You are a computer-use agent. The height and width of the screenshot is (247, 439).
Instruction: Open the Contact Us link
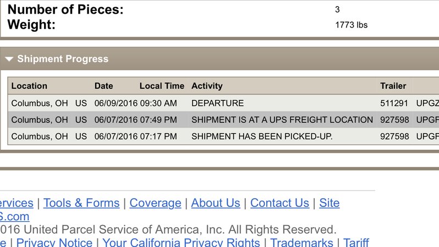pos(279,203)
